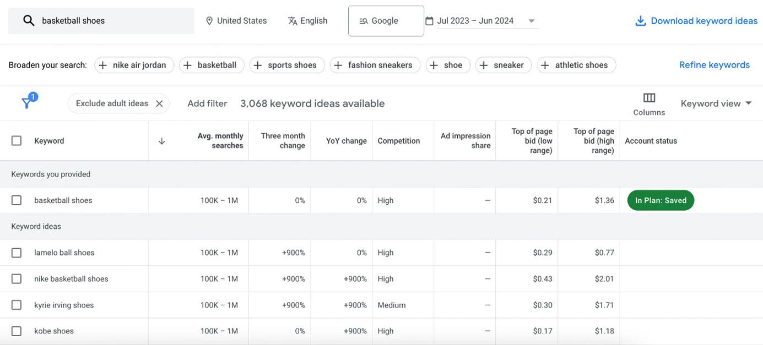Open the United States location selector

click(x=236, y=21)
